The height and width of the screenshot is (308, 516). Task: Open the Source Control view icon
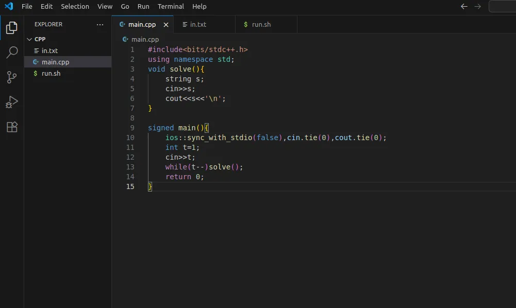[12, 77]
